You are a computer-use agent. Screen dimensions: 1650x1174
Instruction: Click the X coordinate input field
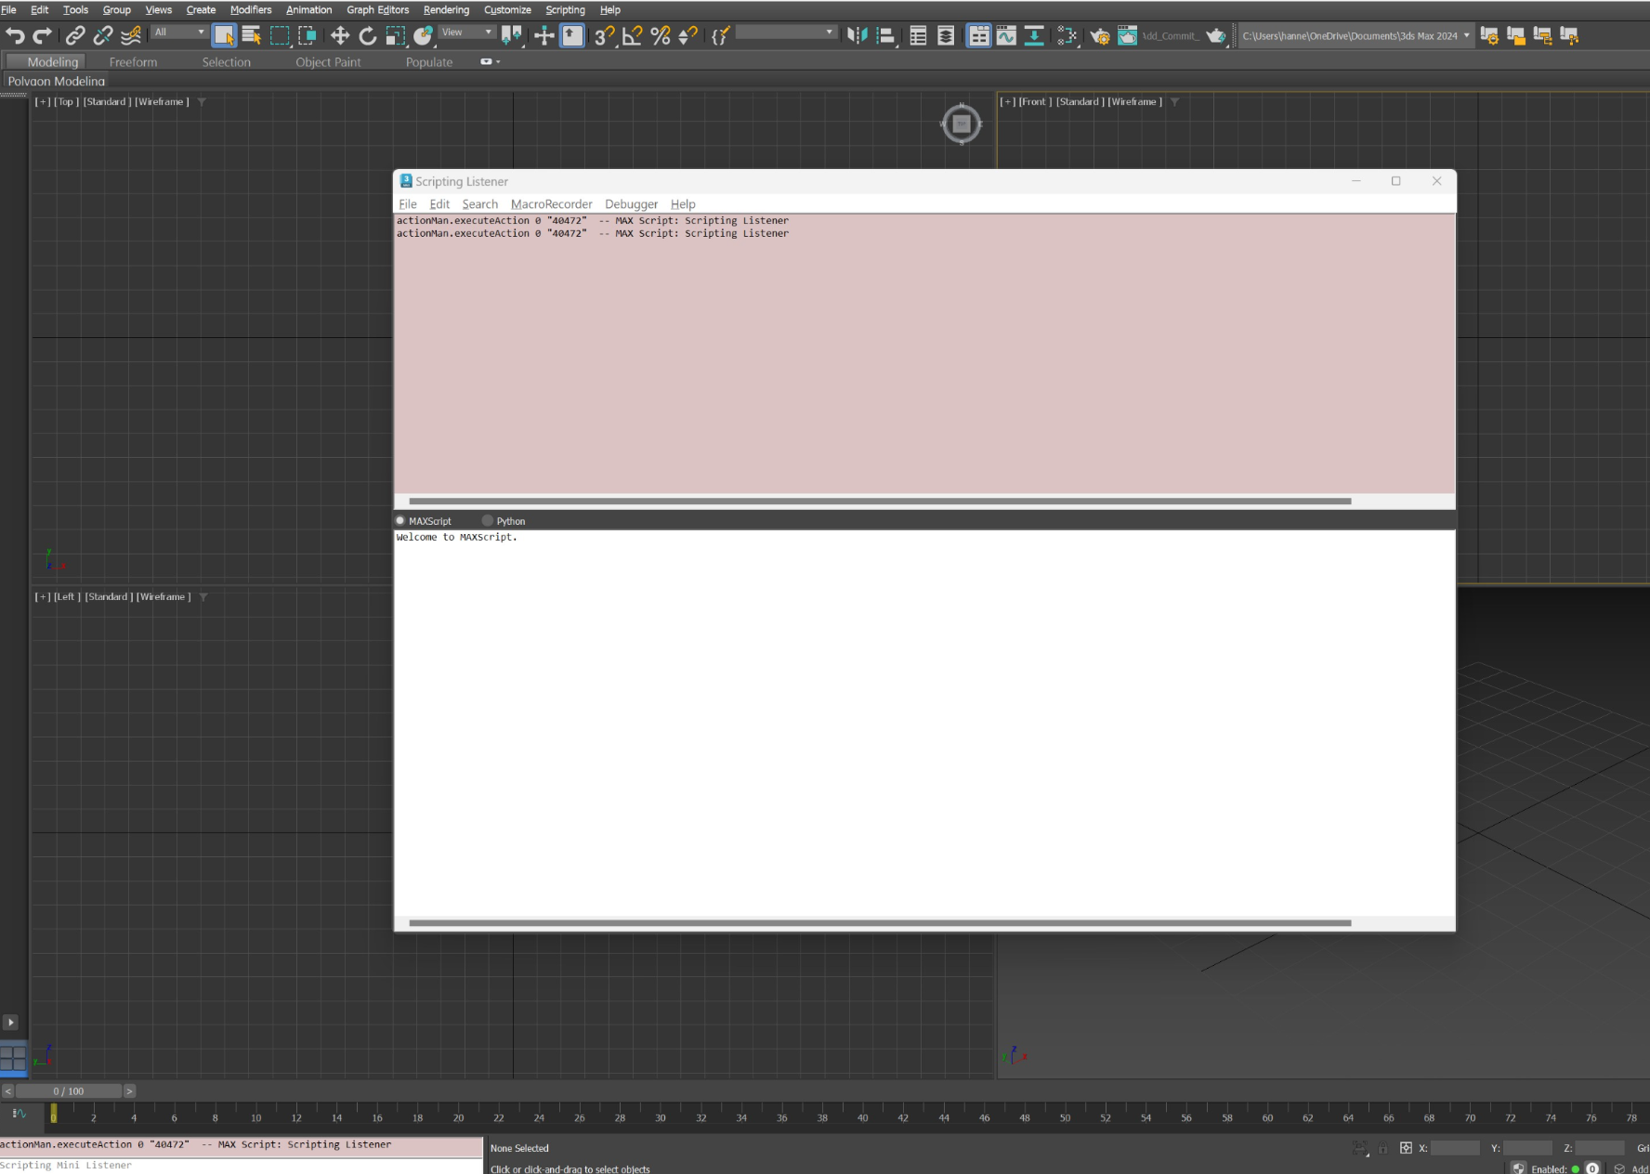click(1455, 1148)
